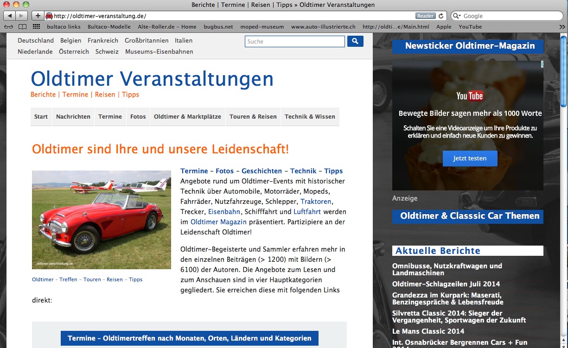Open the bookmarks book icon
This screenshot has width=568, height=348.
22,27
